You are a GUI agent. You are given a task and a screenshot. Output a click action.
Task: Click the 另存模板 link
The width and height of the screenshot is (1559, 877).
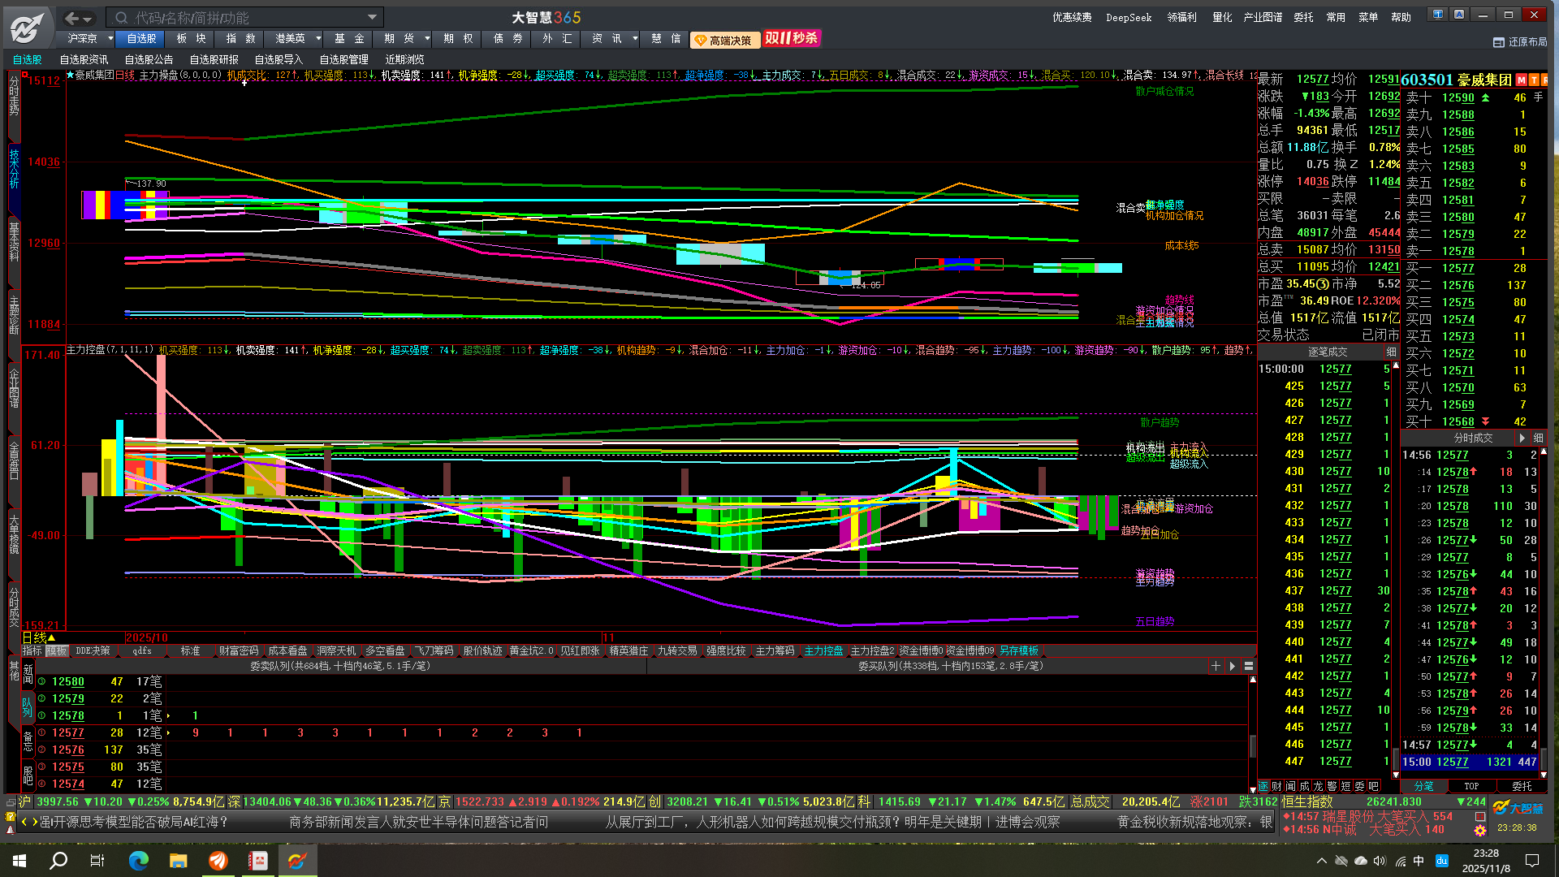1018,651
